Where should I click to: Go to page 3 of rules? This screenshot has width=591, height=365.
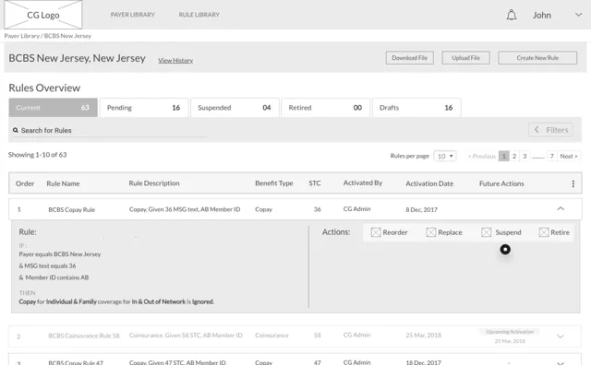pyautogui.click(x=525, y=156)
